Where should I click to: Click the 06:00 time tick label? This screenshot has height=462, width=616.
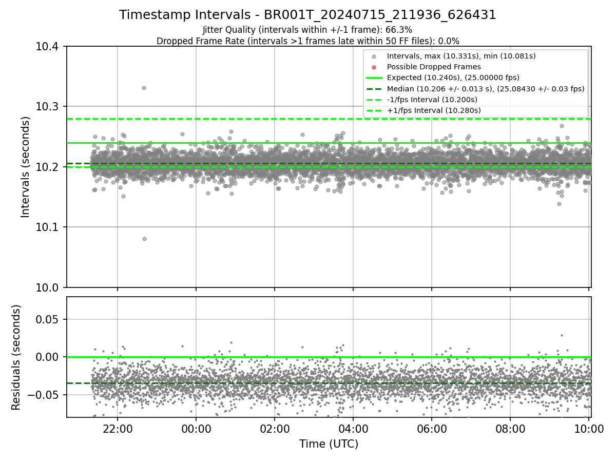(x=432, y=429)
